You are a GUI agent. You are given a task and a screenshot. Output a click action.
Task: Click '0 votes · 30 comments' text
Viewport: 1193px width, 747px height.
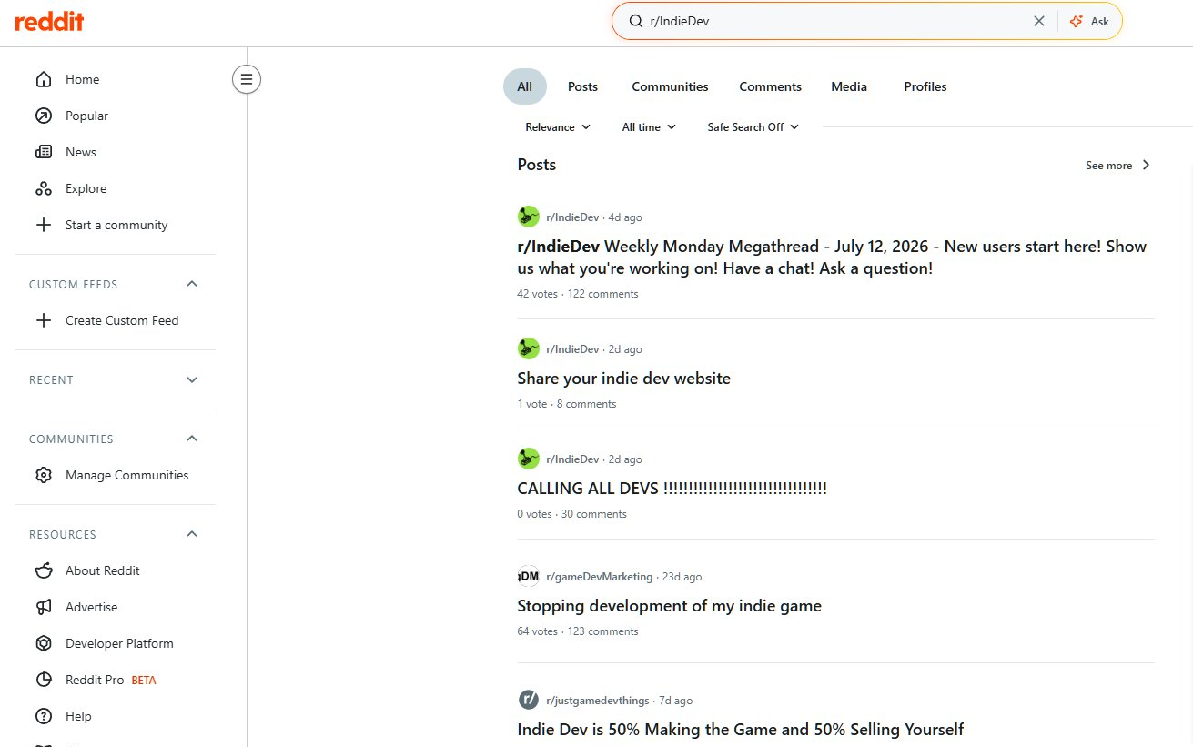click(x=571, y=514)
